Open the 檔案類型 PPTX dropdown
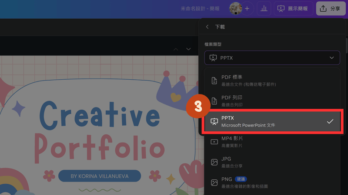This screenshot has height=195, width=348. [272, 58]
